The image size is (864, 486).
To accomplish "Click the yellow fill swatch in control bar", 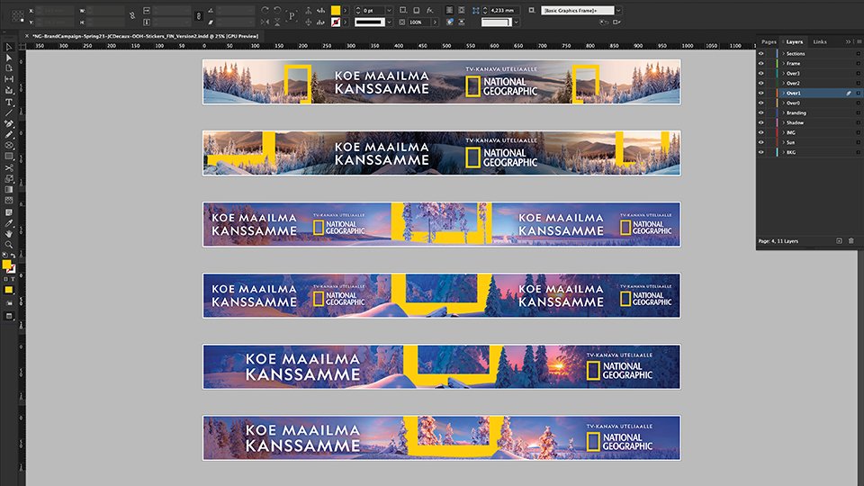I will coord(336,11).
